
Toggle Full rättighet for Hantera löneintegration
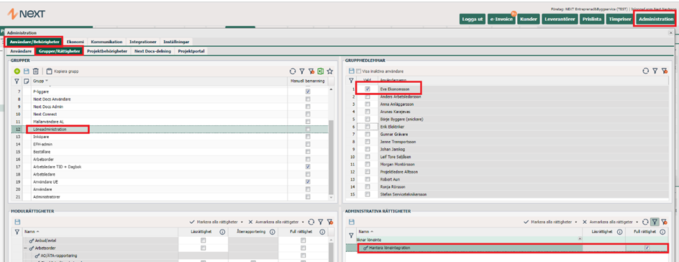coord(647,248)
